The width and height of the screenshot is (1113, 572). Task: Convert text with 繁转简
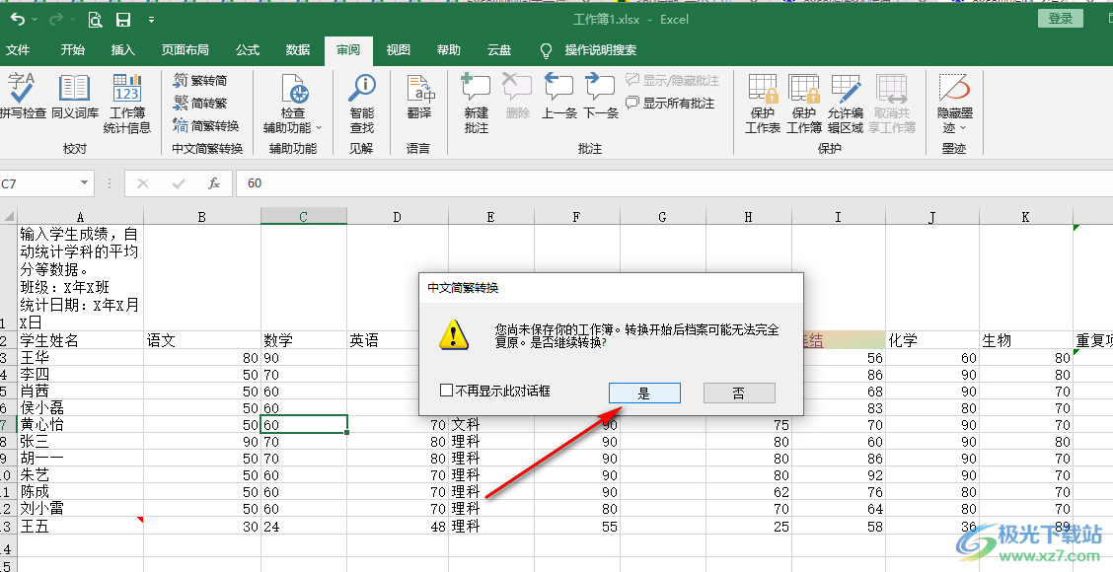(200, 80)
